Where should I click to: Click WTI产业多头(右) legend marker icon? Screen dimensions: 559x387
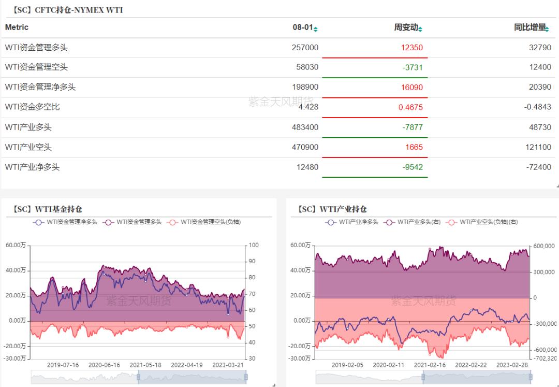click(390, 222)
